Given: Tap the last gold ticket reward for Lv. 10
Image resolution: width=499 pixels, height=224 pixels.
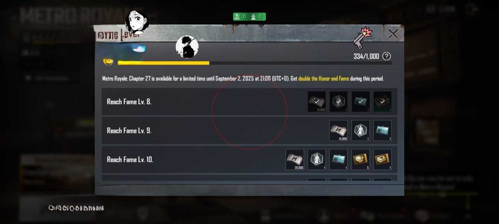Looking at the screenshot, I should pyautogui.click(x=382, y=159).
